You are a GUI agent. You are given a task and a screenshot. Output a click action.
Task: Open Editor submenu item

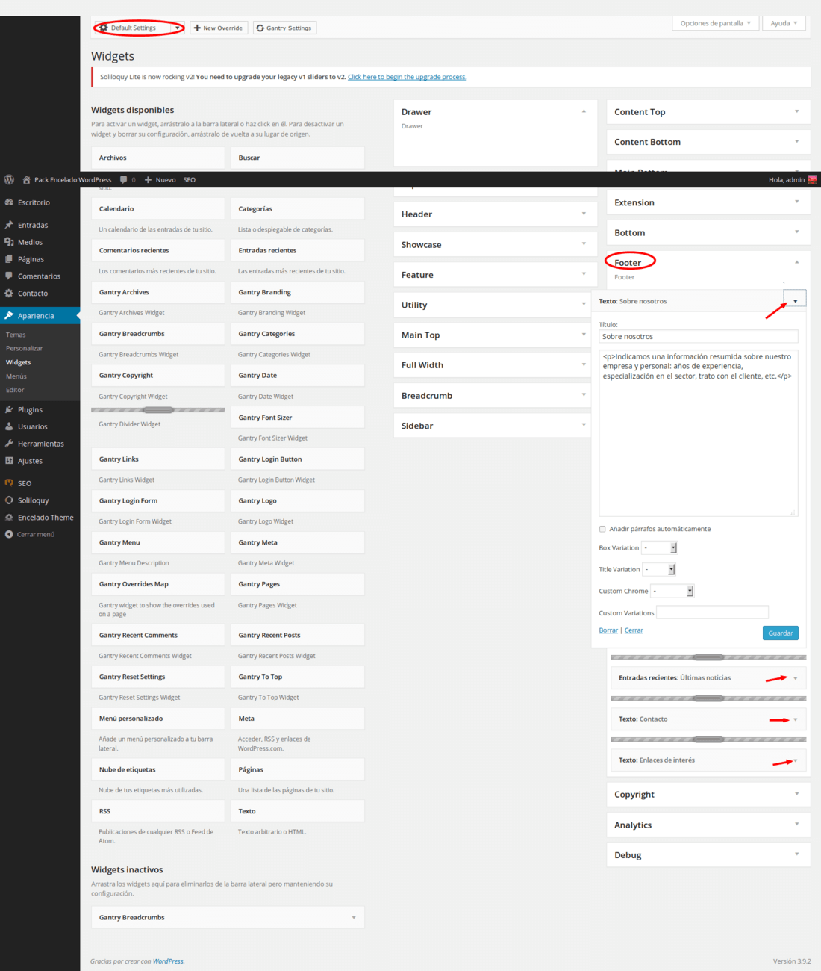15,390
